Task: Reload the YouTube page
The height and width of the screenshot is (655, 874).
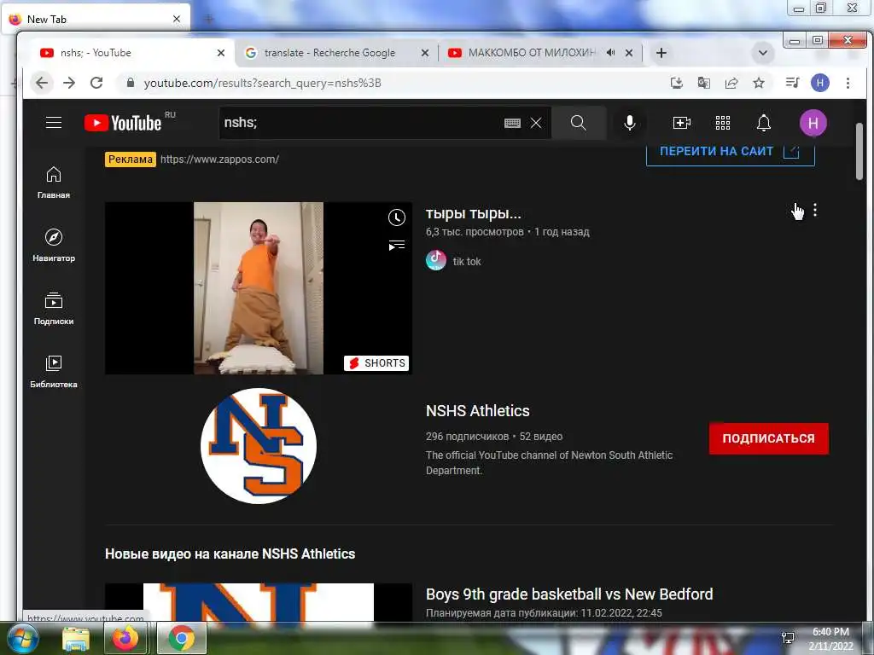Action: (x=96, y=83)
